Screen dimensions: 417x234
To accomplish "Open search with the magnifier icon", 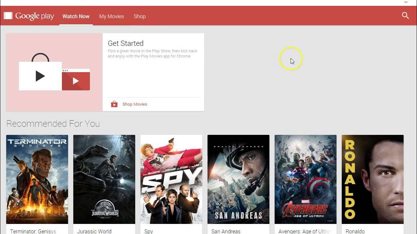I will (x=405, y=15).
